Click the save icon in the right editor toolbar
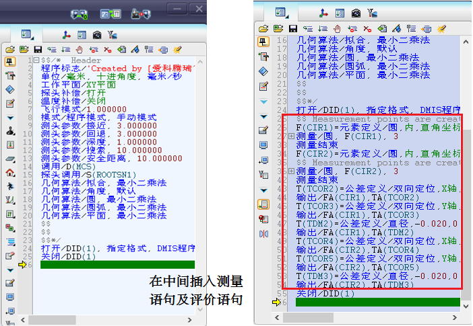The width and height of the screenshot is (473, 326). tap(292, 28)
